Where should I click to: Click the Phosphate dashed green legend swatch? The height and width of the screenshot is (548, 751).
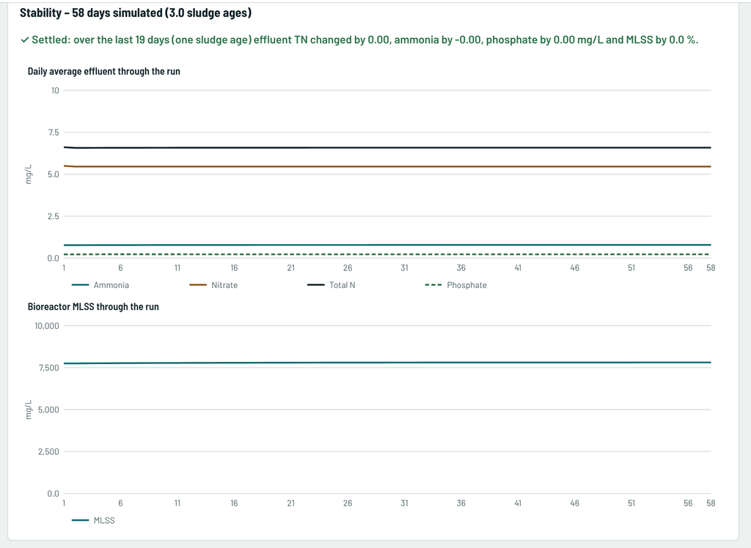point(433,285)
